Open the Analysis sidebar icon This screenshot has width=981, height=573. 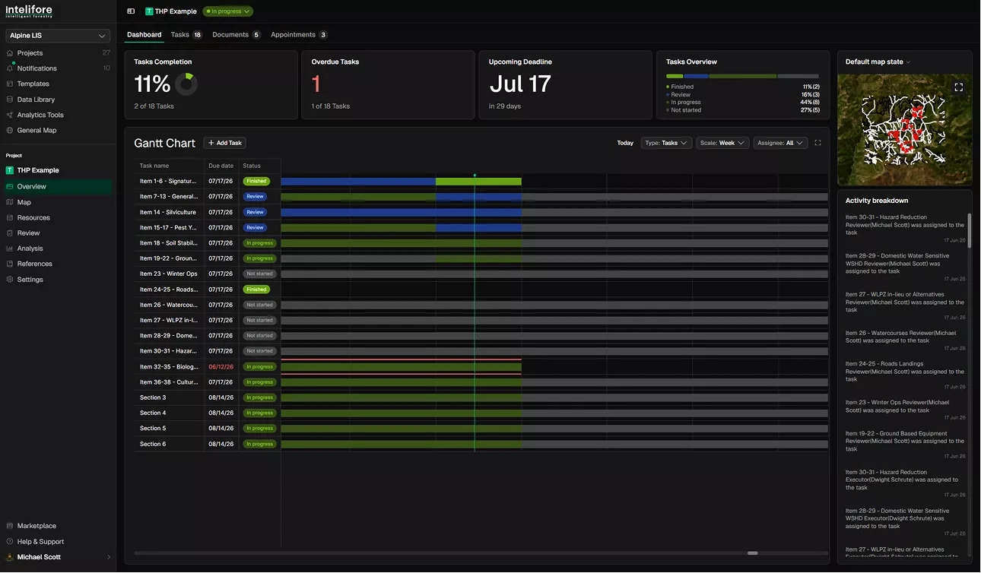10,249
